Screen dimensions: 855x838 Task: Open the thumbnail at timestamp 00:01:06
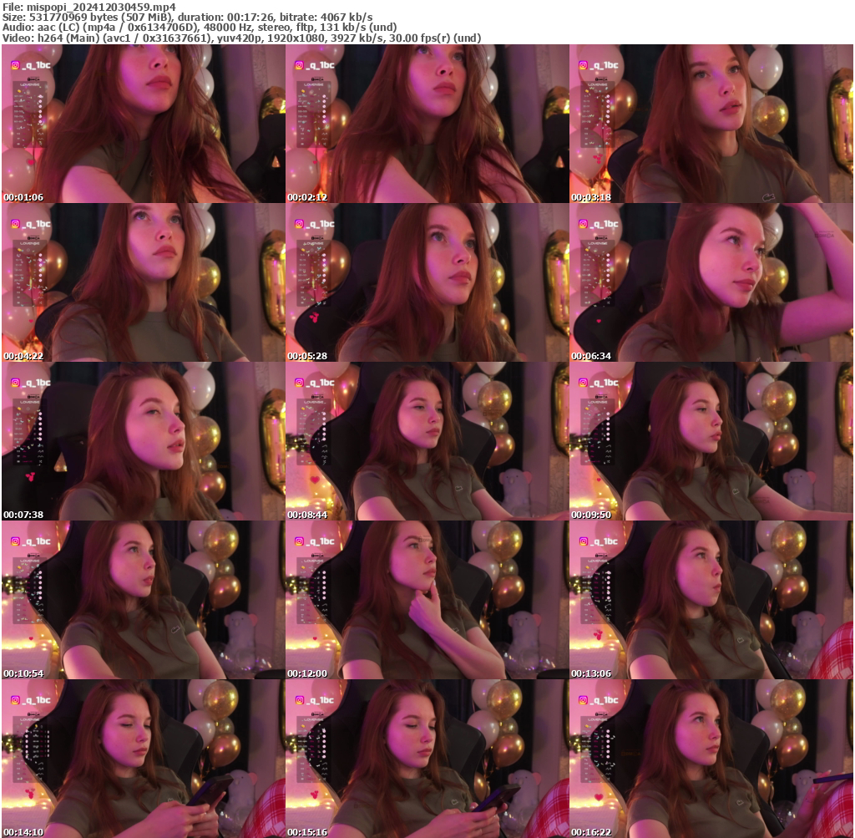pyautogui.click(x=143, y=124)
